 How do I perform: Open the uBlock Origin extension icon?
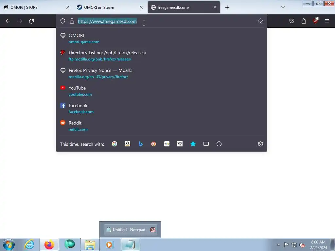[x=315, y=21]
